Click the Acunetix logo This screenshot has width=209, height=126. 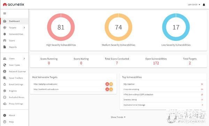pos(14,4)
